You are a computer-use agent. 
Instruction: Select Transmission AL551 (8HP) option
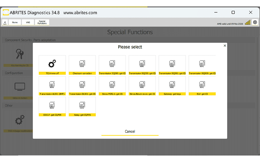(x=52, y=86)
